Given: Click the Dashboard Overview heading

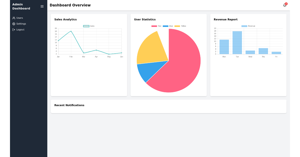Looking at the screenshot, I should pos(70,5).
